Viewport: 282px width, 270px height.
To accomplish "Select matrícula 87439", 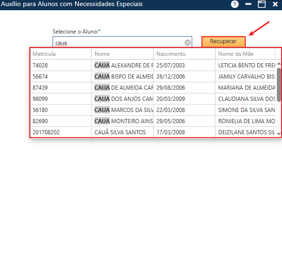I will [x=40, y=88].
